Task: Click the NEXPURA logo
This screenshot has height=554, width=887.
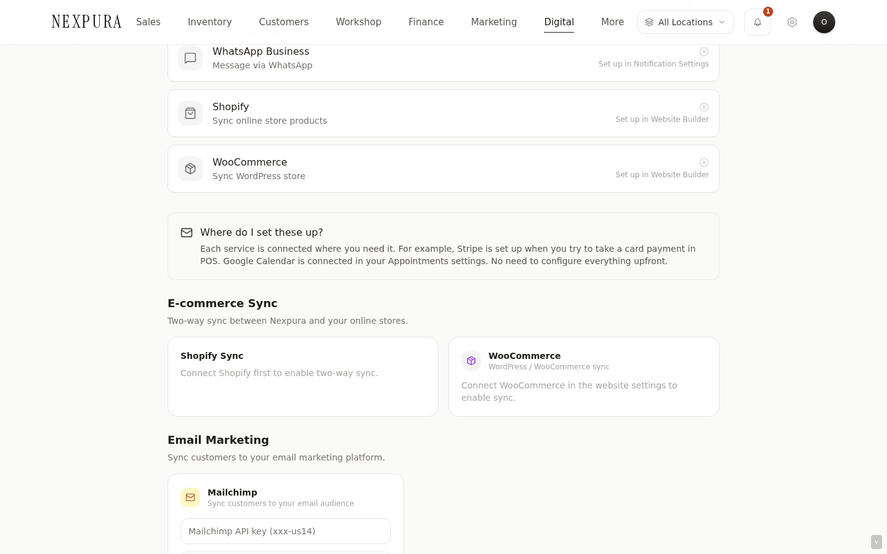Action: (x=87, y=22)
